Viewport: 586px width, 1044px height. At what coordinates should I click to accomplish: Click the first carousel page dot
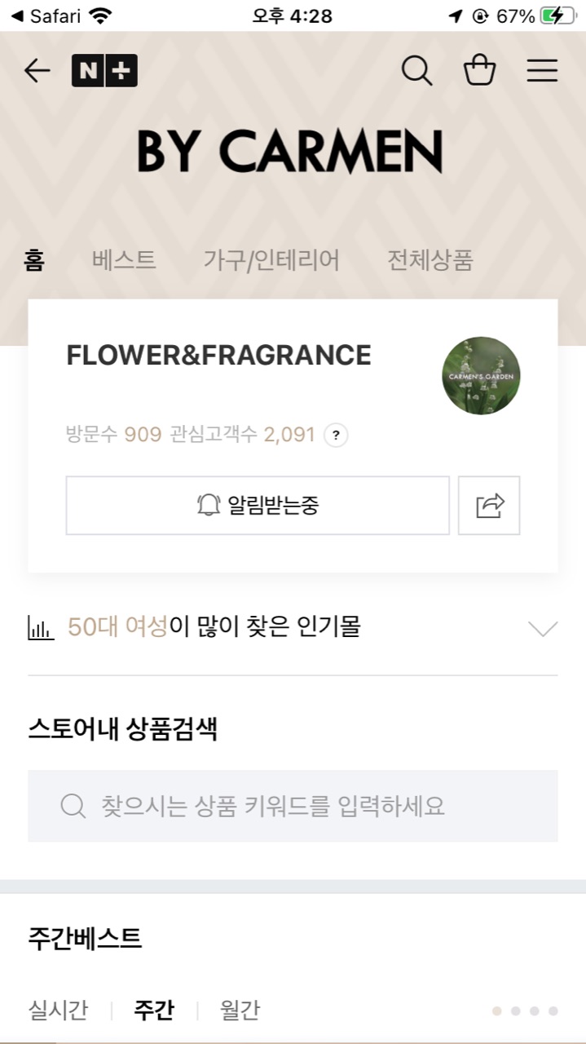[x=497, y=1011]
